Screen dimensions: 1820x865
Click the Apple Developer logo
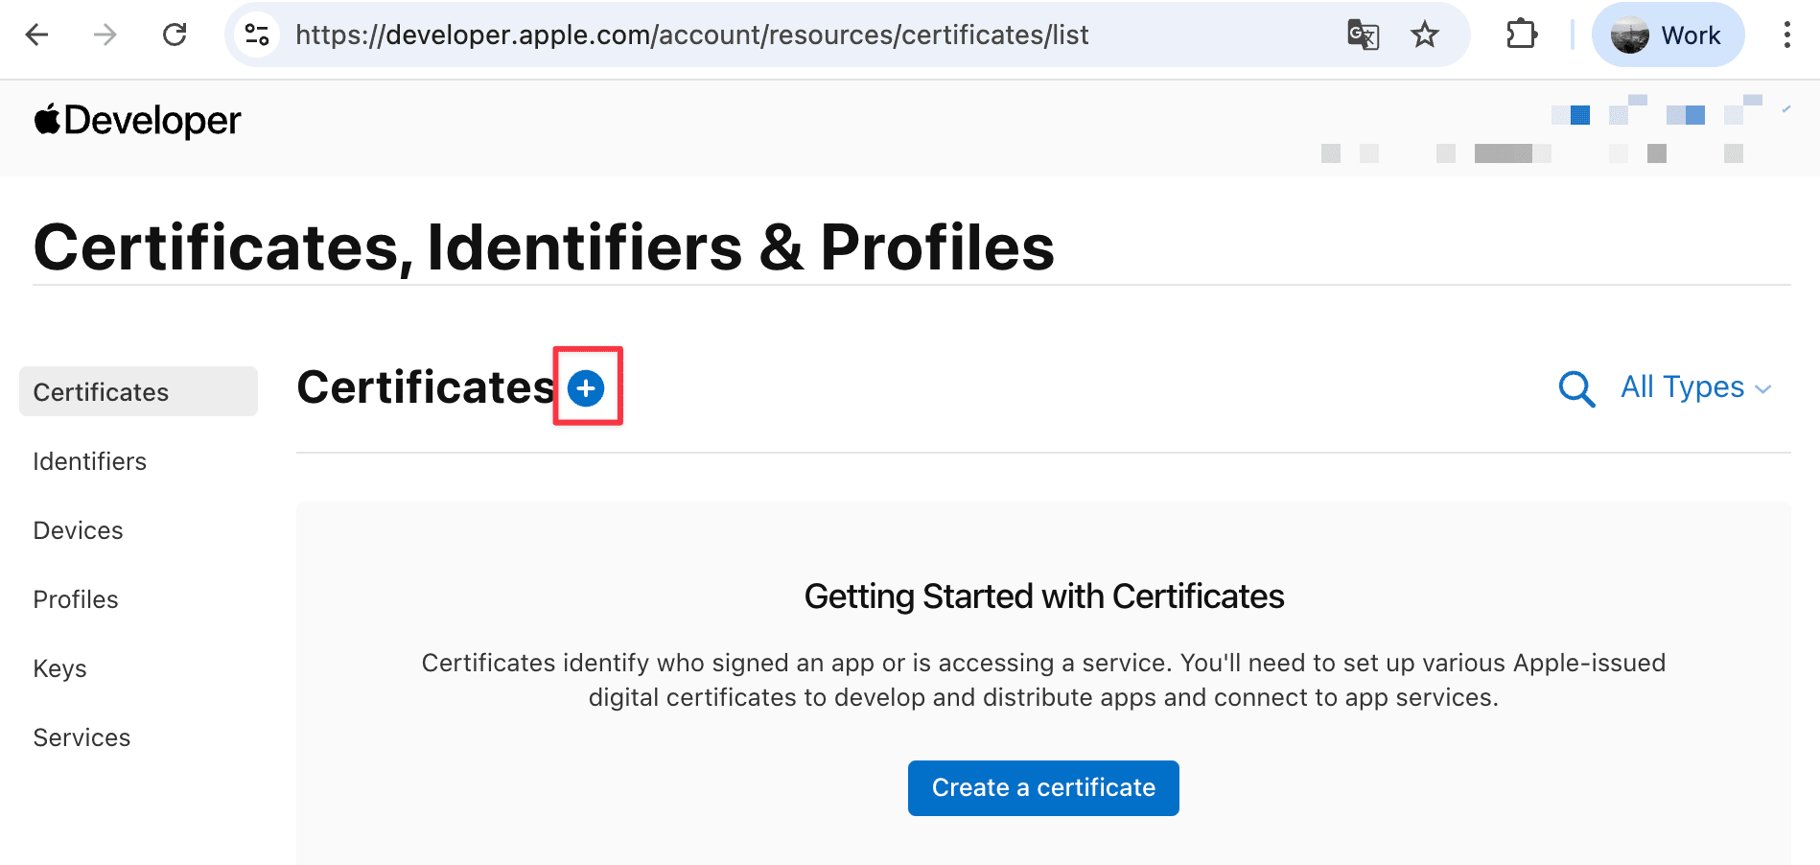pos(137,121)
